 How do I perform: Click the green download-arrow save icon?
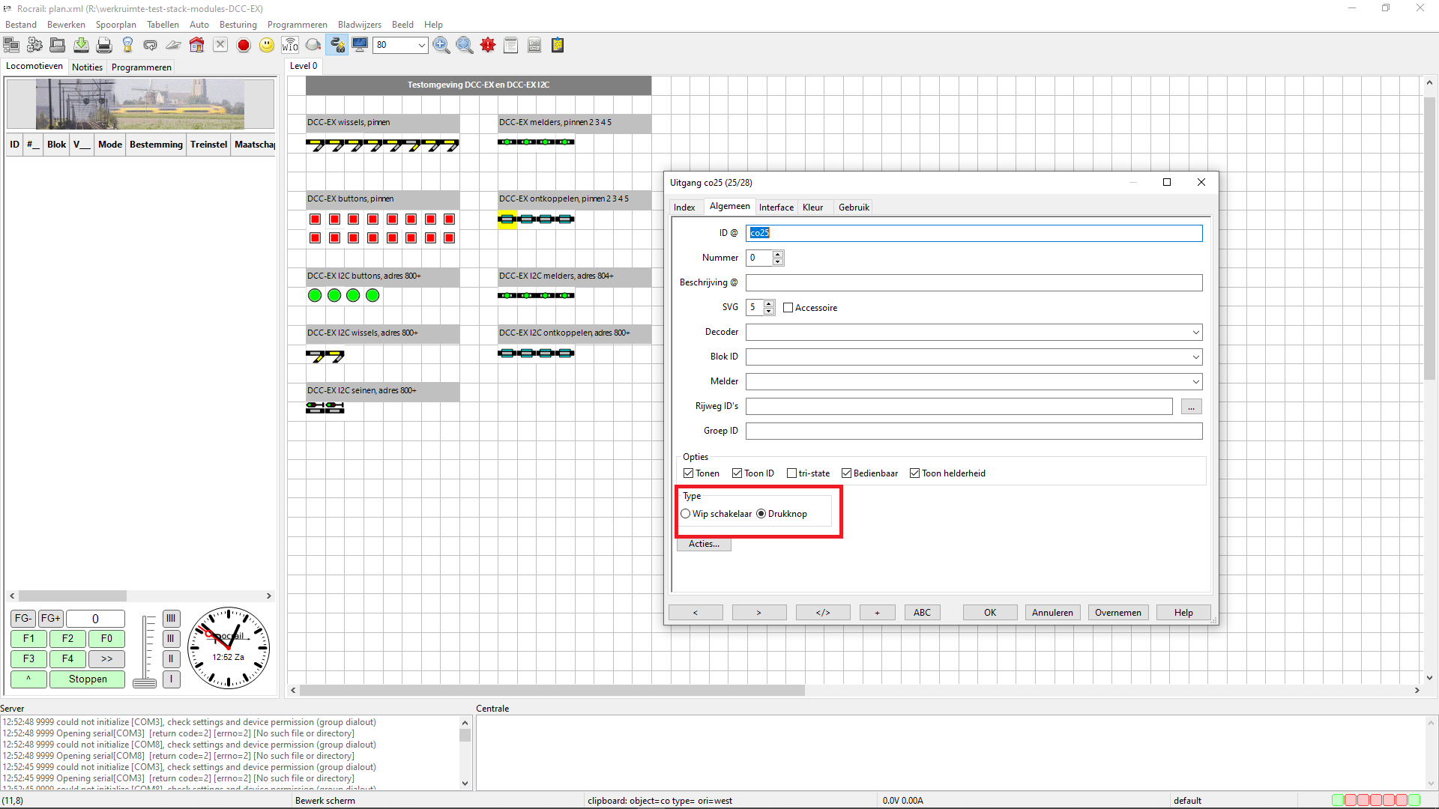point(81,46)
